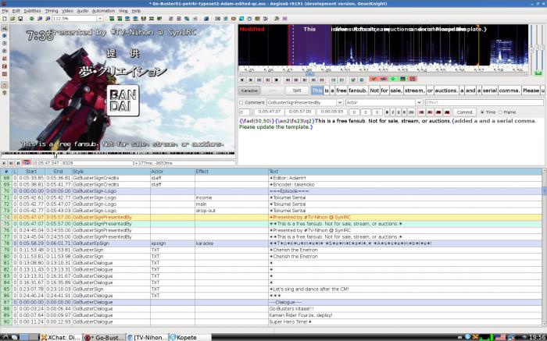Click the font name button
This screenshot has height=341, width=547.
coord(411,112)
